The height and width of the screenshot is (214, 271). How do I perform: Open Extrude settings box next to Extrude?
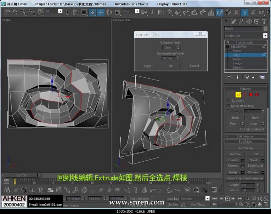pos(243,160)
